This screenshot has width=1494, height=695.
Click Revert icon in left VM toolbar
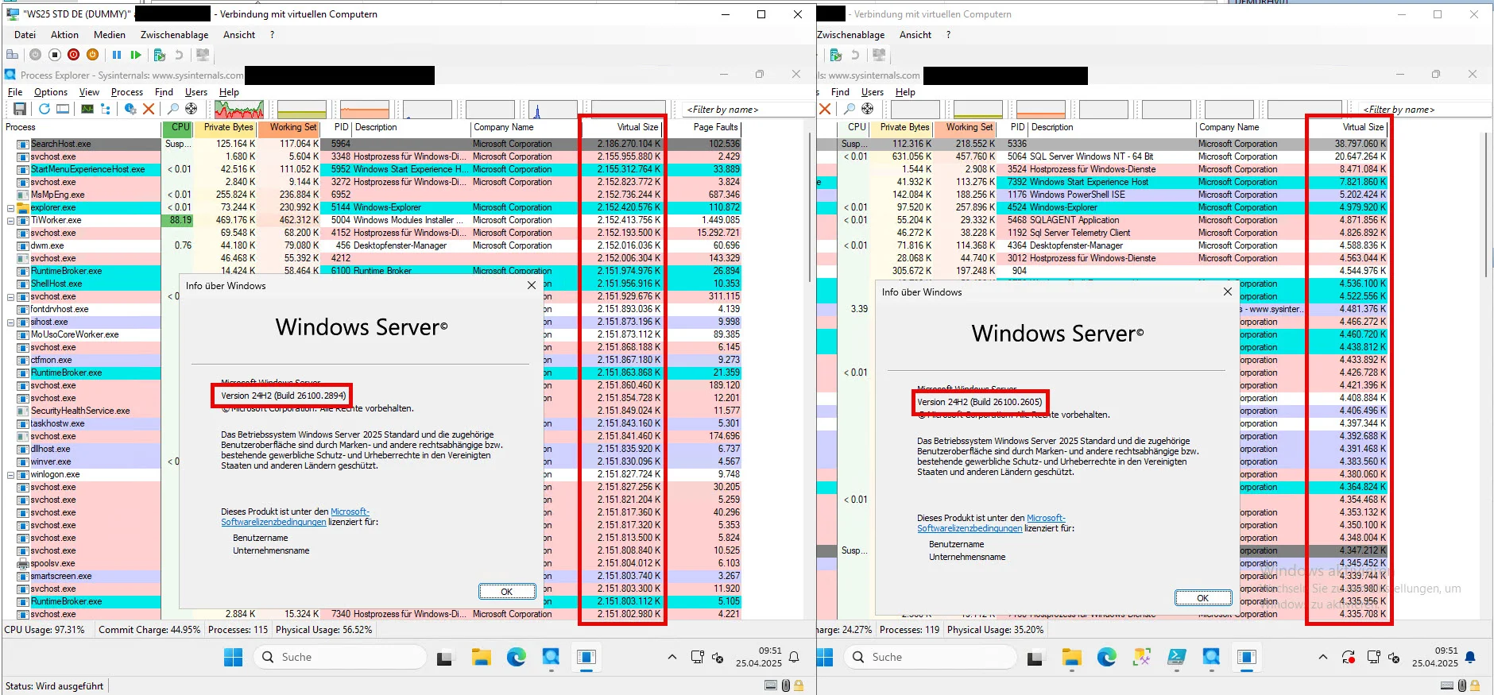(x=180, y=55)
